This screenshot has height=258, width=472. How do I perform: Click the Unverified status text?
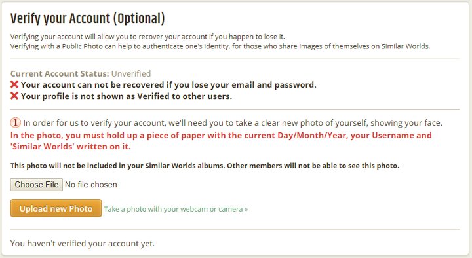click(x=131, y=74)
